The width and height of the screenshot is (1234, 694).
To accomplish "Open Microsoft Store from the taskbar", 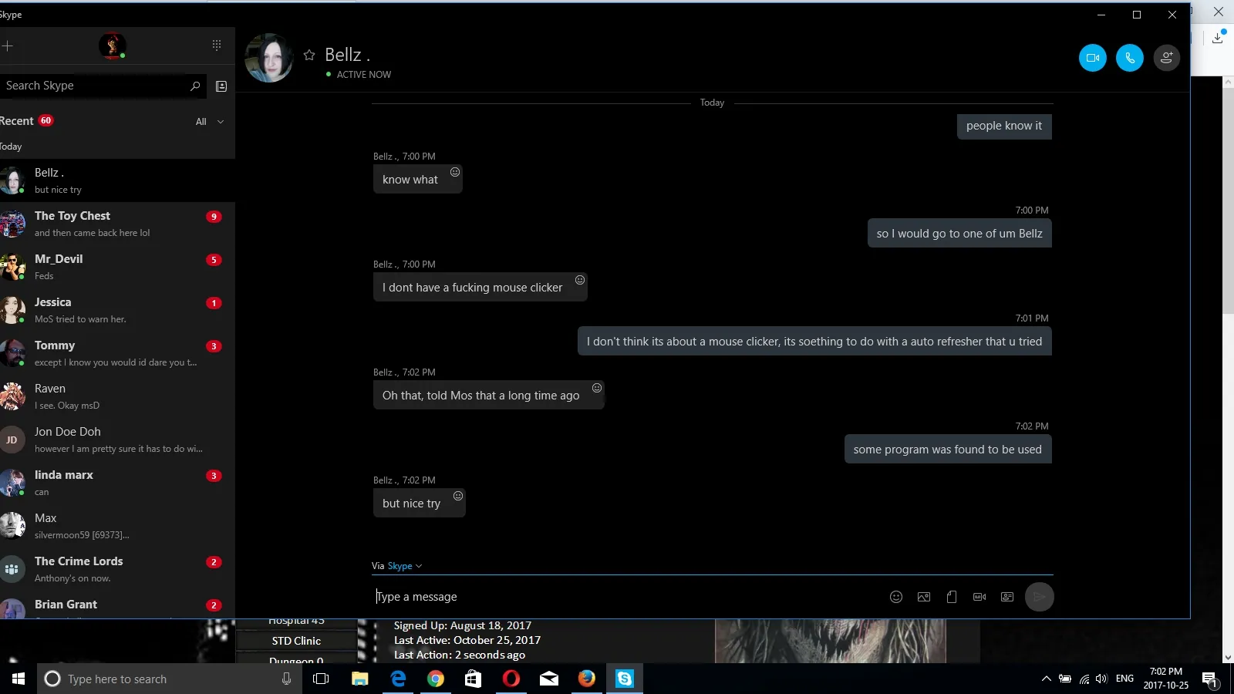I will coord(473,679).
